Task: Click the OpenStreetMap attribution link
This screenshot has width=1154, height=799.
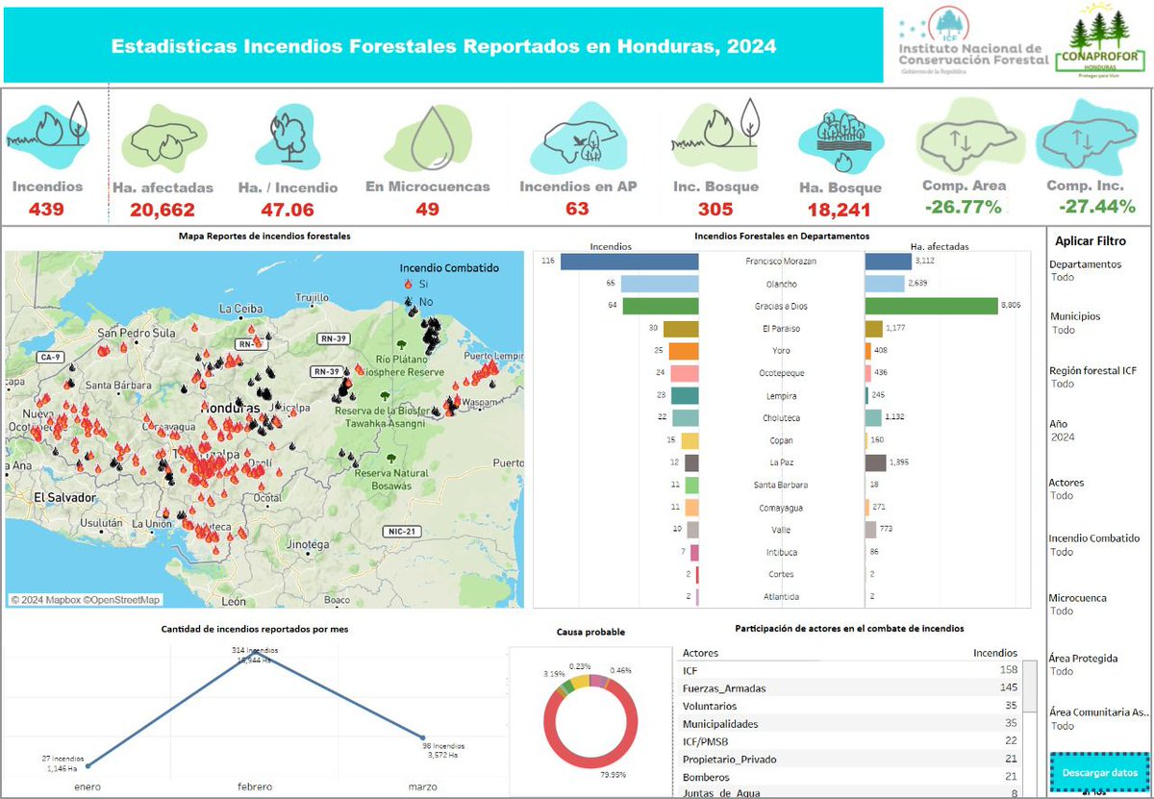Action: (x=121, y=599)
